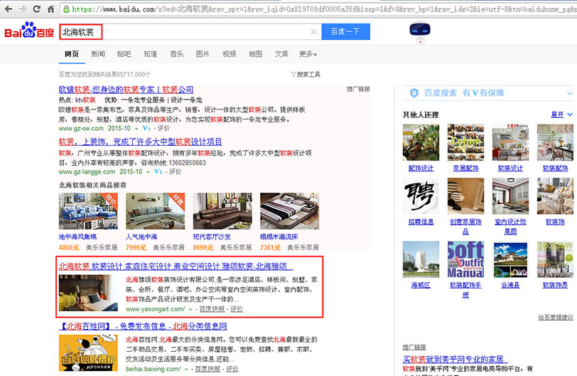The height and width of the screenshot is (376, 577).
Task: Open ad 买软装就到美乎网专业的家居
Action: tap(455, 359)
